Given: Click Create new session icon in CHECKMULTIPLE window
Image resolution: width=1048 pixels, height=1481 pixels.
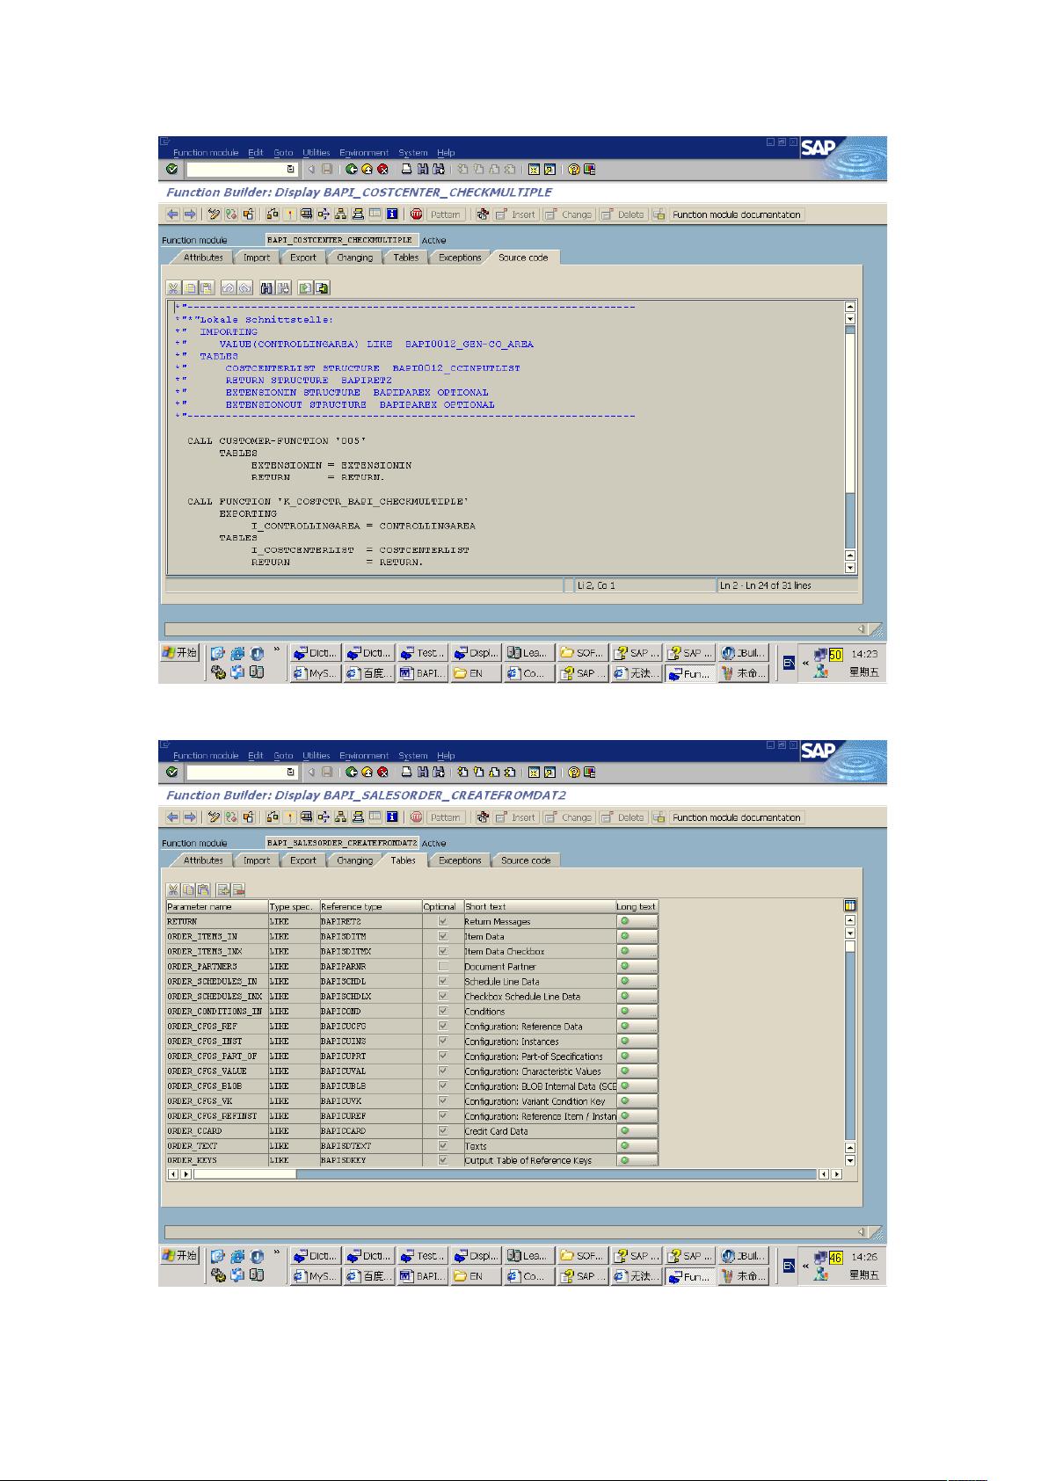Looking at the screenshot, I should tap(534, 170).
